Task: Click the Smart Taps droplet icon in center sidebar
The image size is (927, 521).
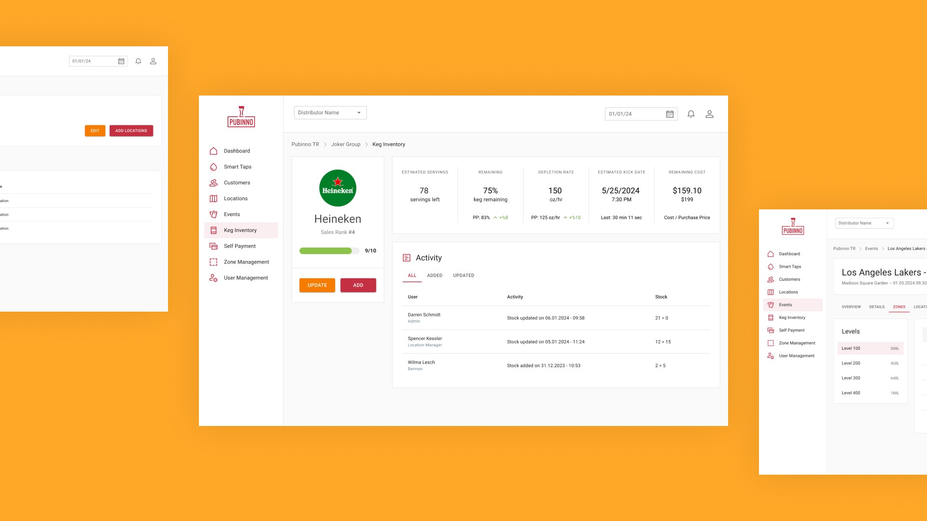Action: [213, 167]
